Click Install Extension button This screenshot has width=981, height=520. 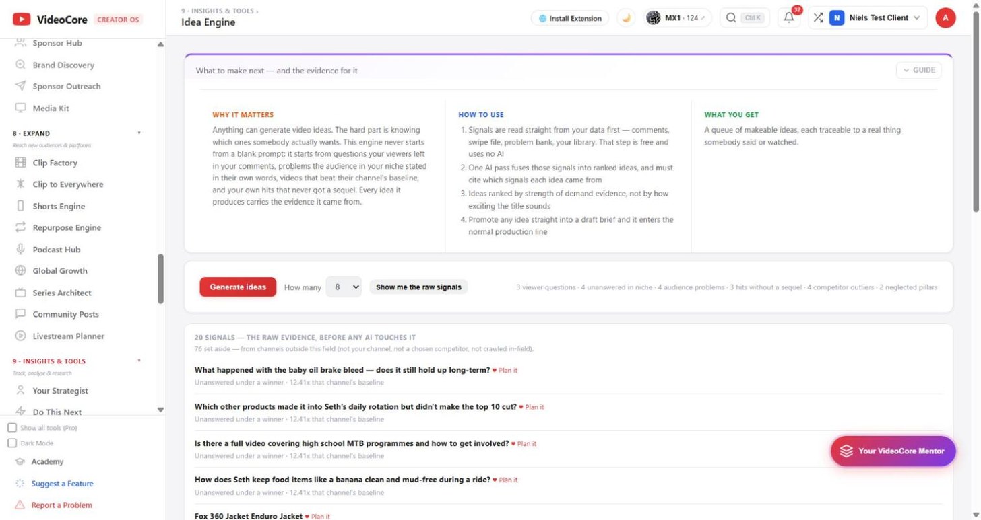[569, 18]
